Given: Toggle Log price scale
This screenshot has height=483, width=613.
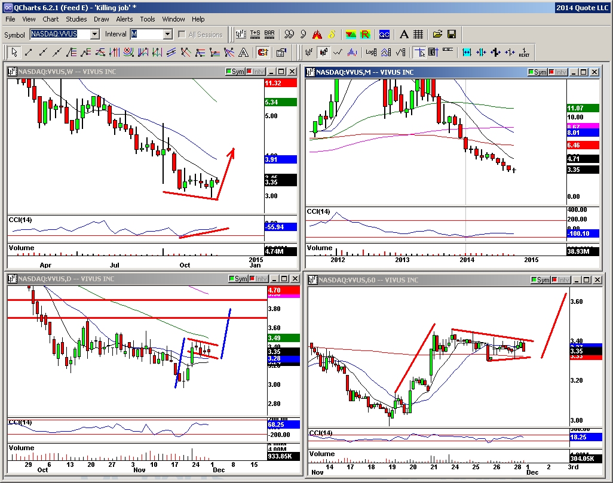Looking at the screenshot, I should [370, 52].
